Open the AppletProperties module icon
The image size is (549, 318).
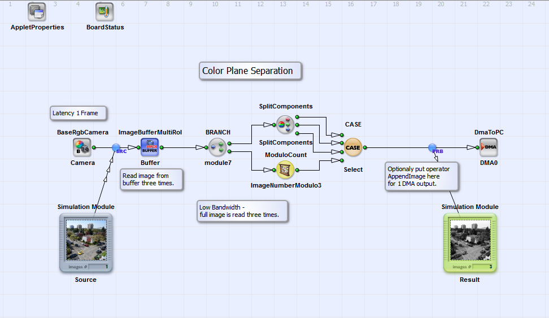tap(37, 12)
